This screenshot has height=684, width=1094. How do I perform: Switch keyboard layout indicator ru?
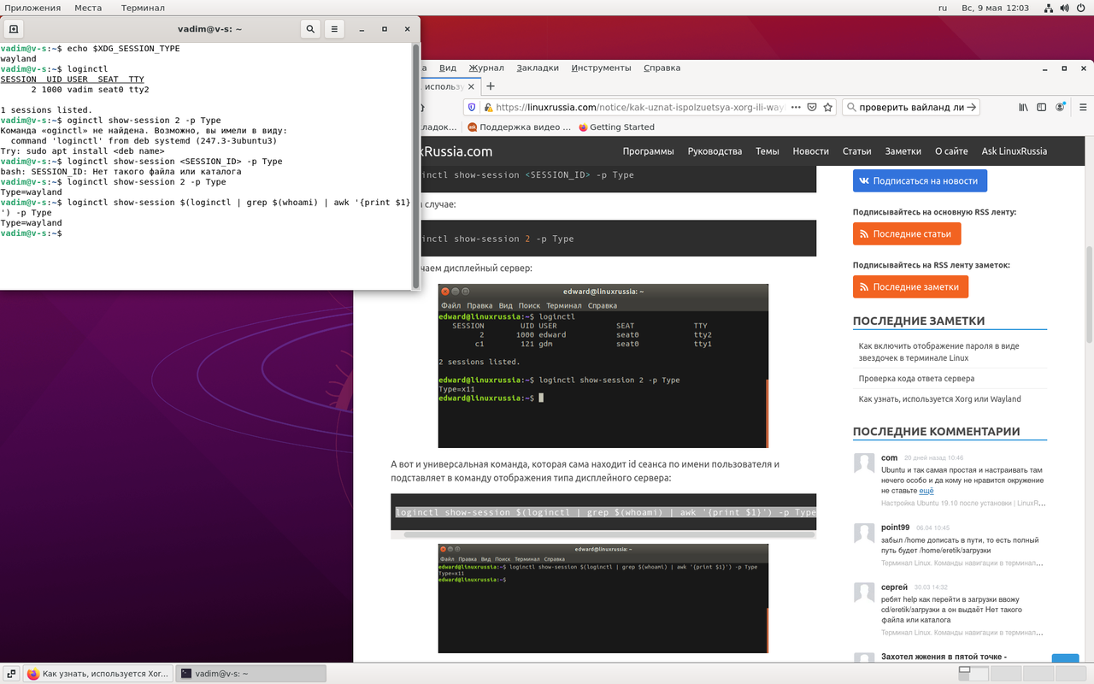coord(943,8)
